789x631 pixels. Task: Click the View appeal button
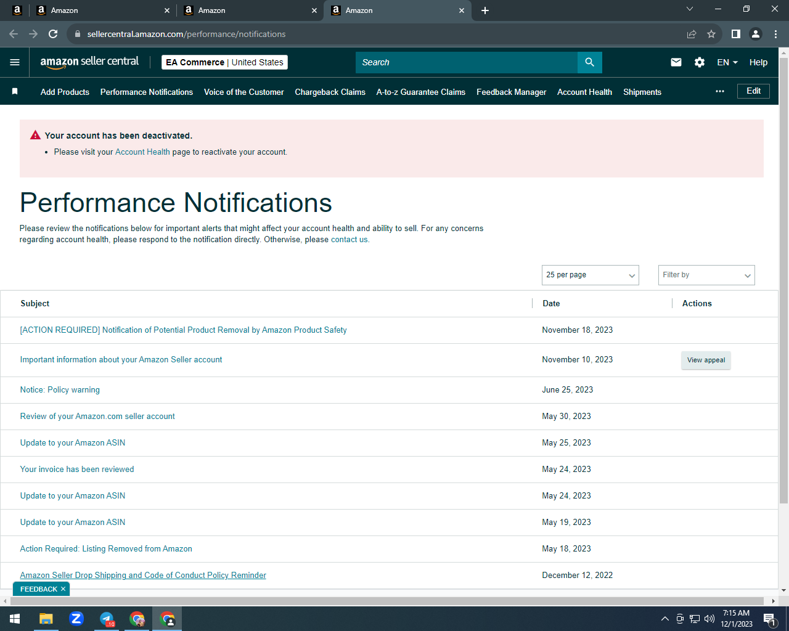pos(706,360)
